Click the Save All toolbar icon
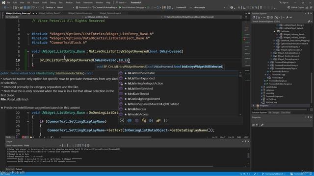314x176 pixels. pyautogui.click(x=28, y=8)
